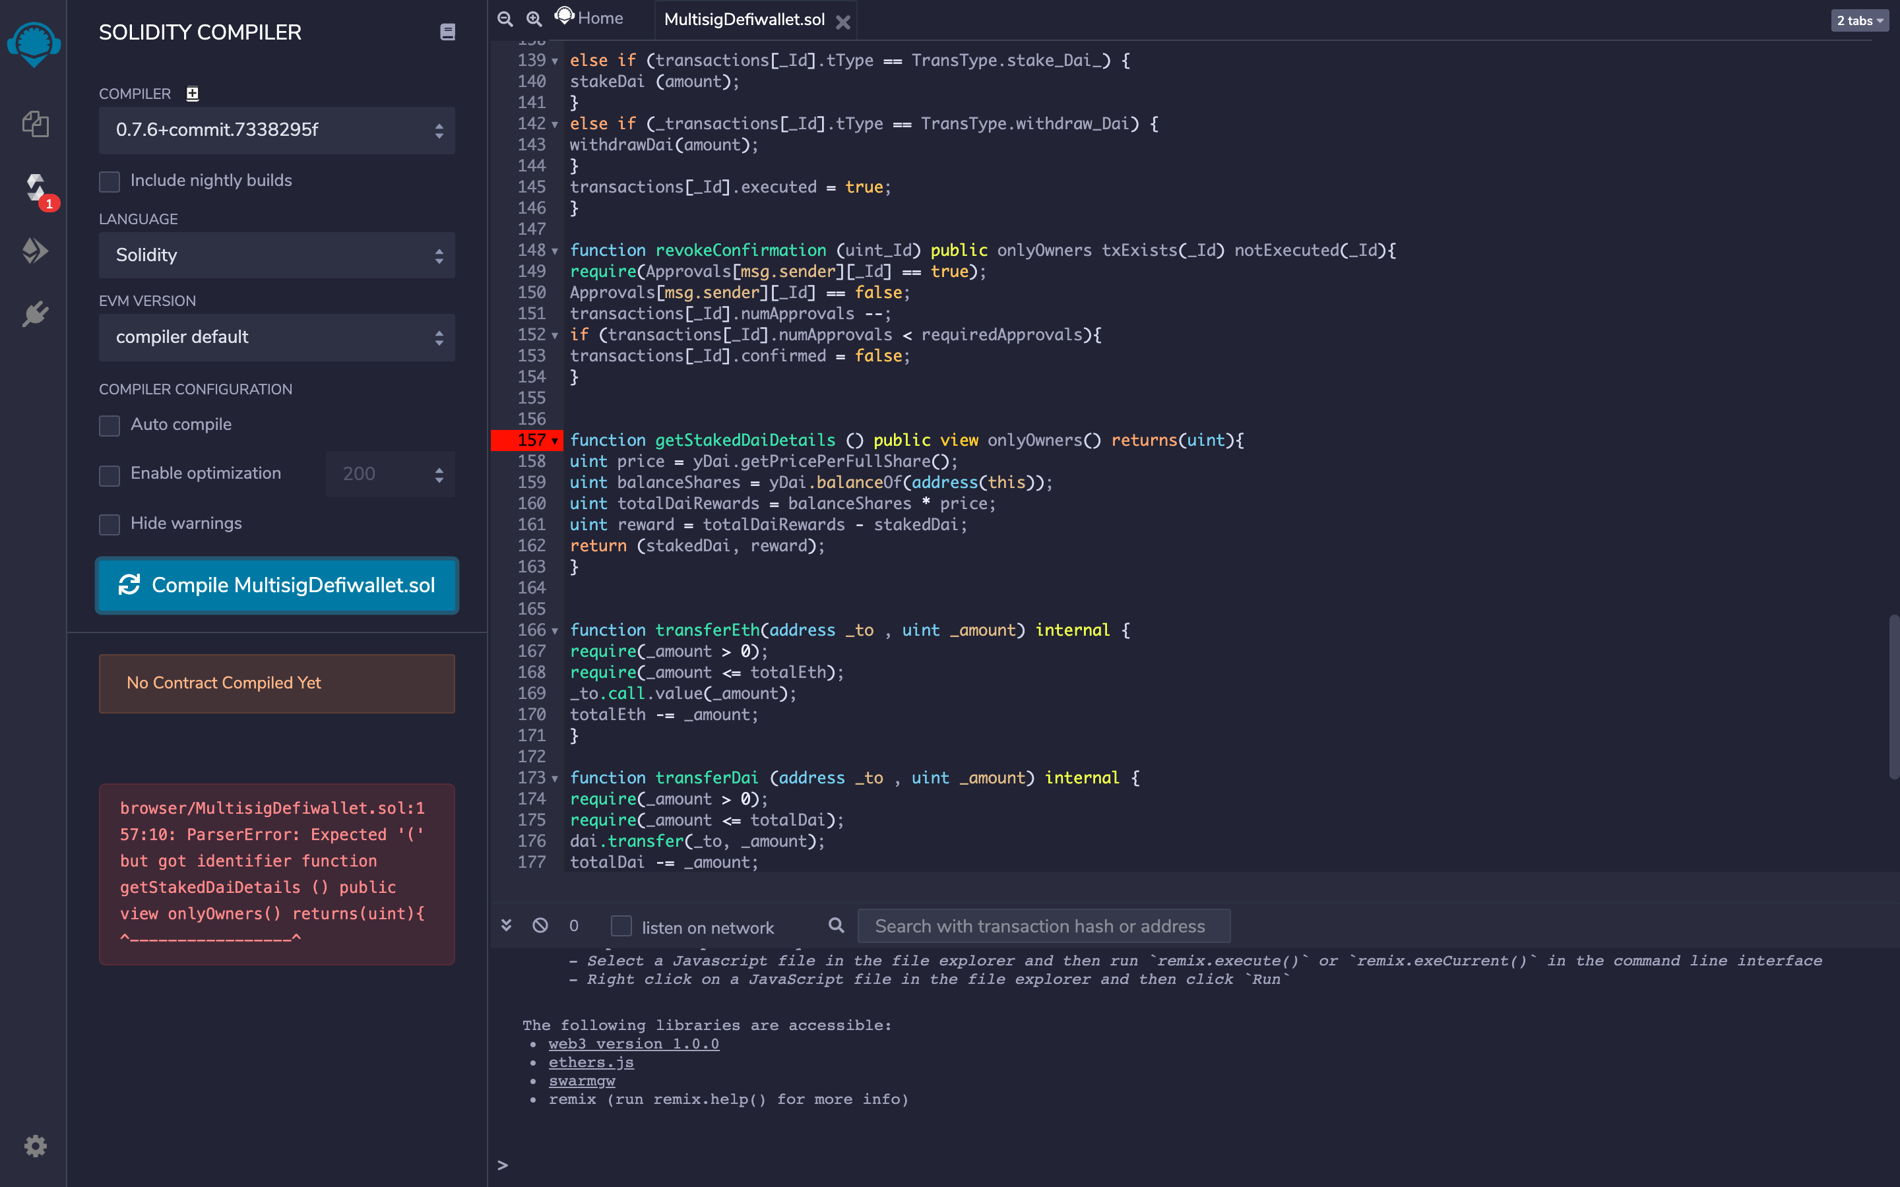
Task: Open the swarmgw link
Action: (x=582, y=1080)
